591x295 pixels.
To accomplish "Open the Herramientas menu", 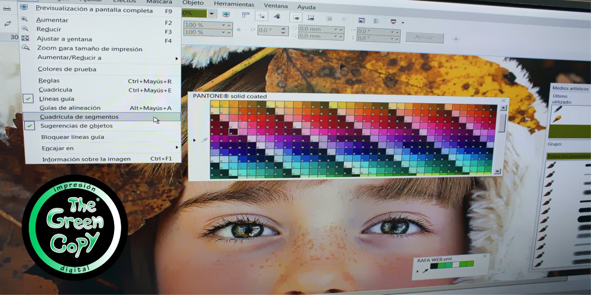I will click(233, 4).
